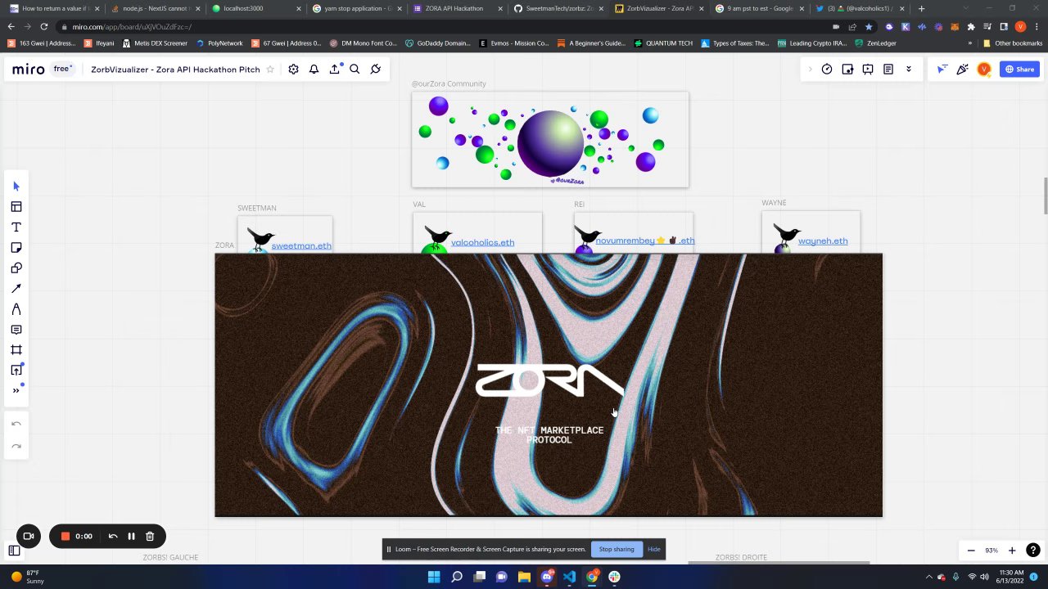Open the Templates tool
Image resolution: width=1048 pixels, height=589 pixels.
[x=16, y=207]
